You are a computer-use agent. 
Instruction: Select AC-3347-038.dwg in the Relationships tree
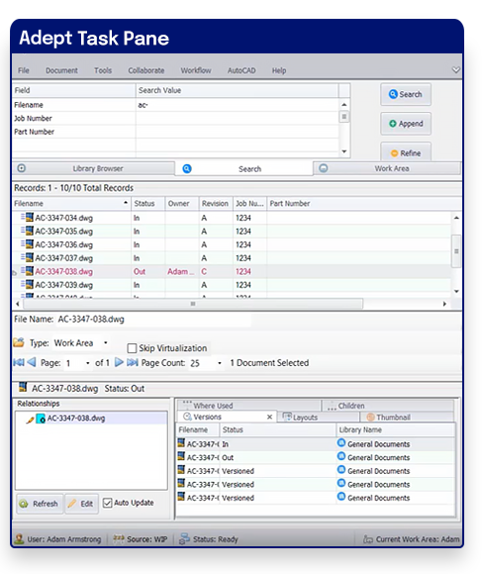[x=76, y=419]
